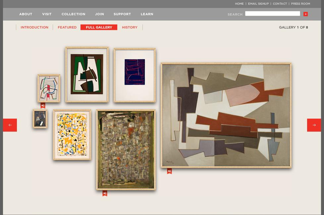Go to previous gallery with left arrow

[10, 125]
